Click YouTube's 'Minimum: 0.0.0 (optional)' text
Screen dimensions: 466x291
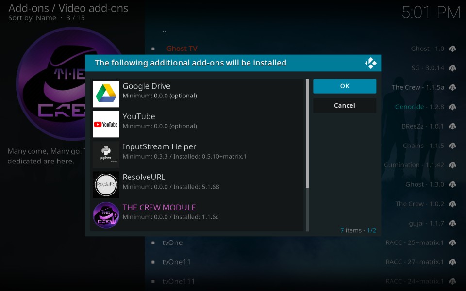[160, 126]
